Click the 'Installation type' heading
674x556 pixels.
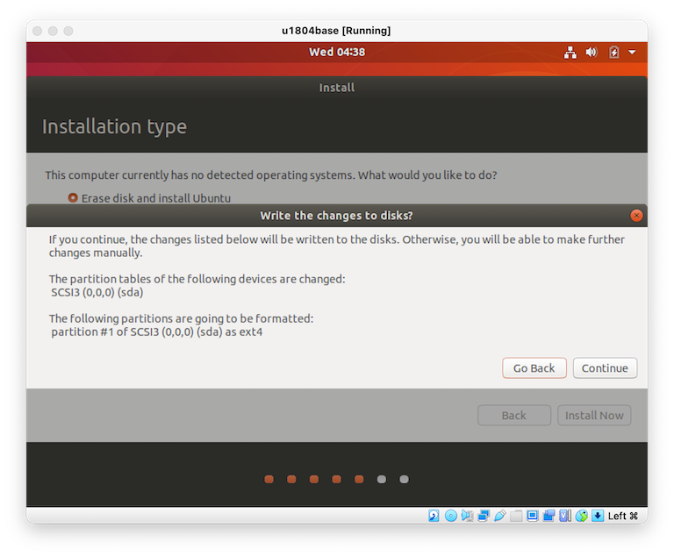point(114,127)
